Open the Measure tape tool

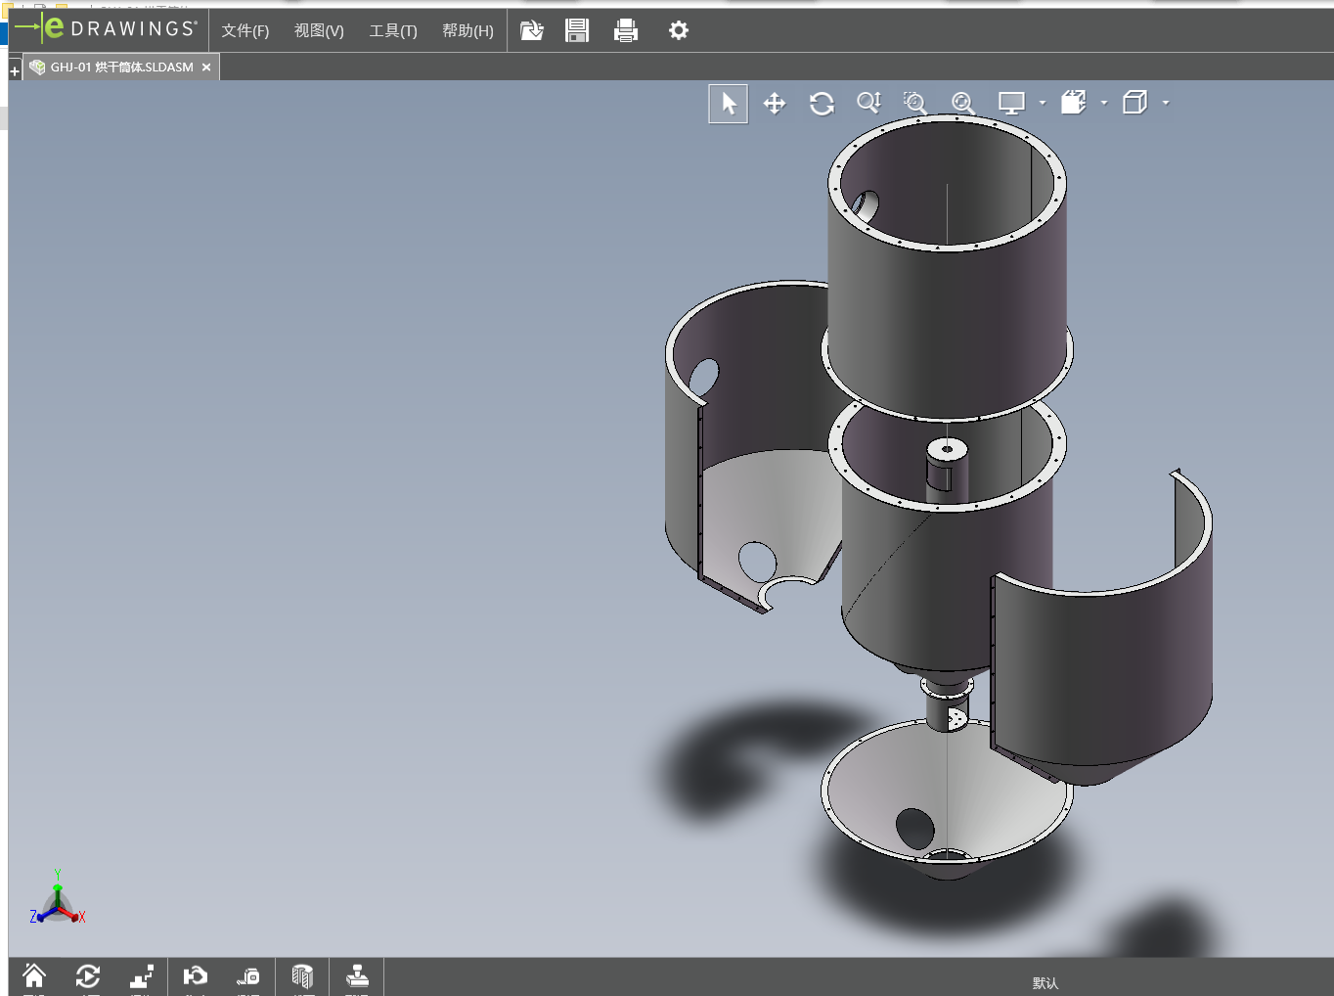[248, 976]
